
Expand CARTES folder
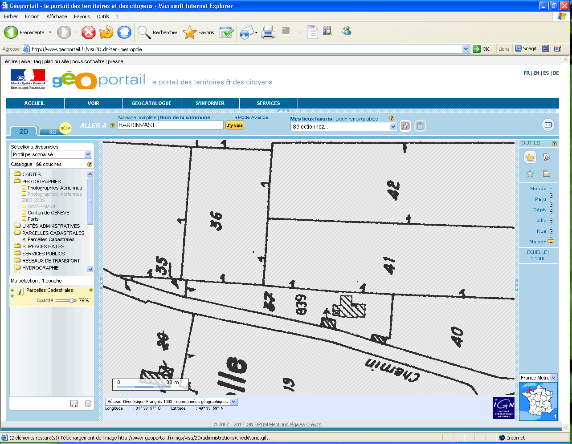pyautogui.click(x=17, y=174)
